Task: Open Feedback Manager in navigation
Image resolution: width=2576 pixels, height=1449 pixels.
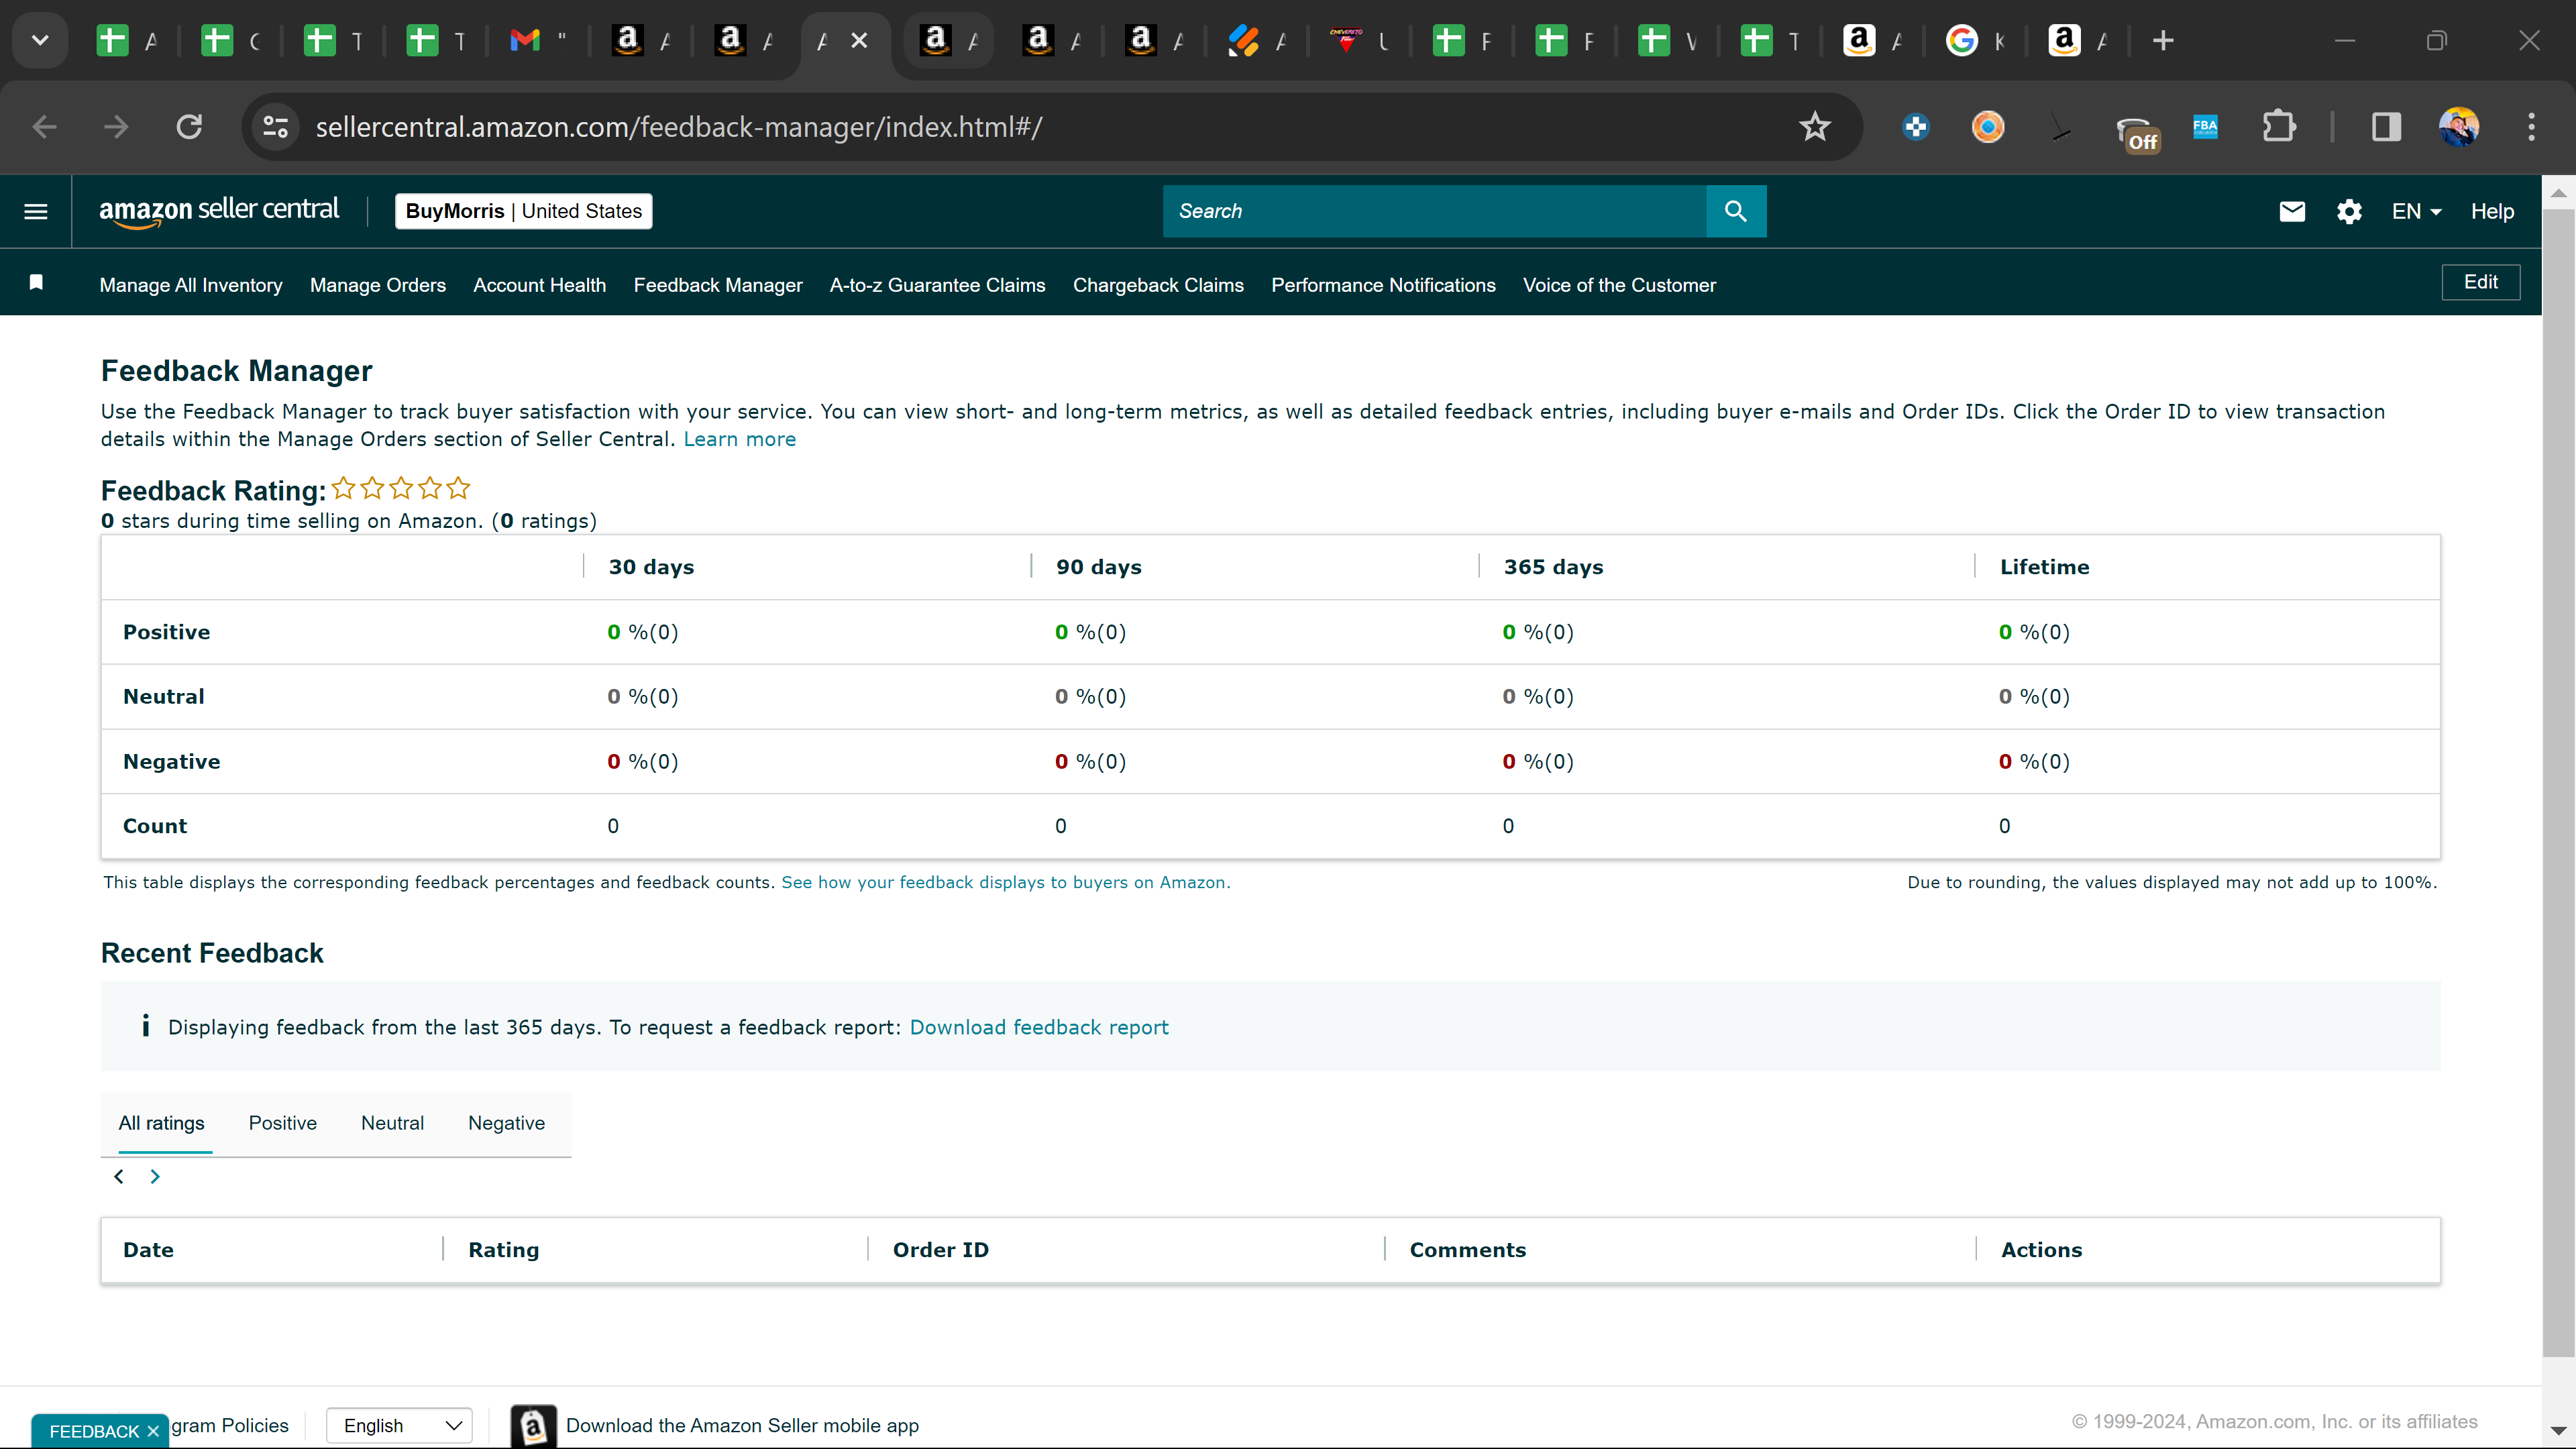Action: click(718, 285)
